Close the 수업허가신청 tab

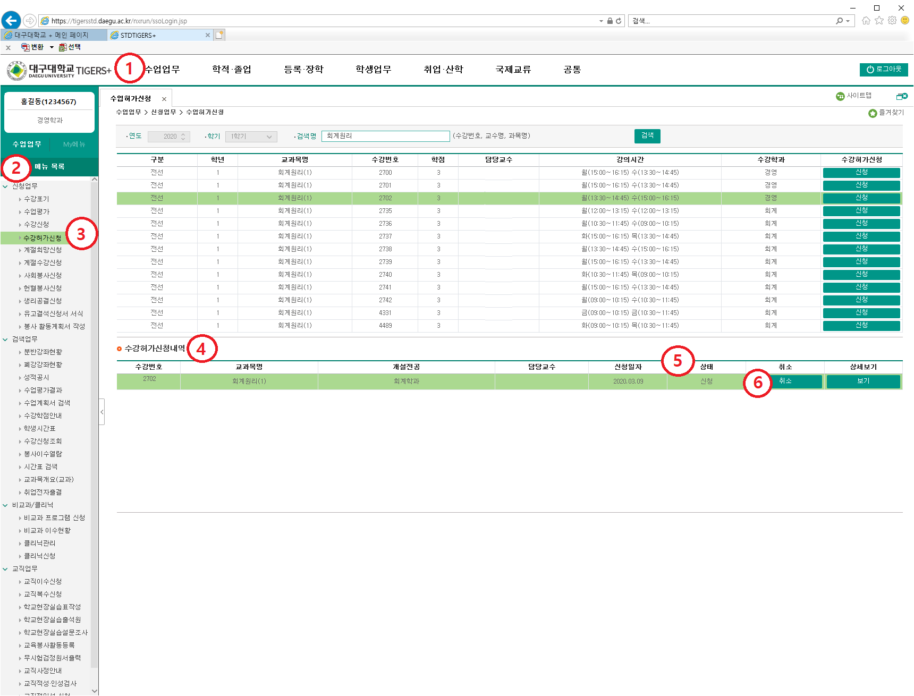pyautogui.click(x=164, y=99)
